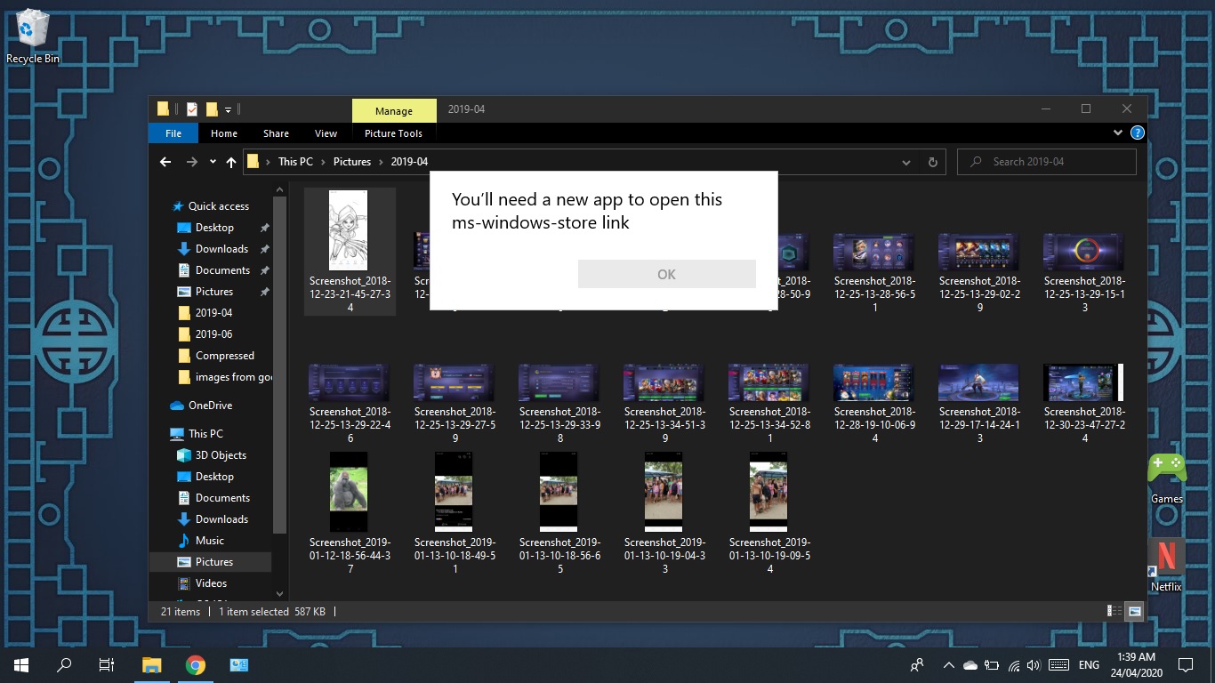Customize the Quick Access Toolbar via its dropdown arrow
Screen dimensions: 1215x683
point(228,108)
